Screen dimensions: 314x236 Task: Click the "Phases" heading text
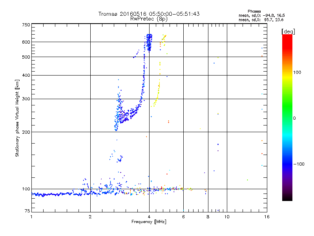click(254, 11)
